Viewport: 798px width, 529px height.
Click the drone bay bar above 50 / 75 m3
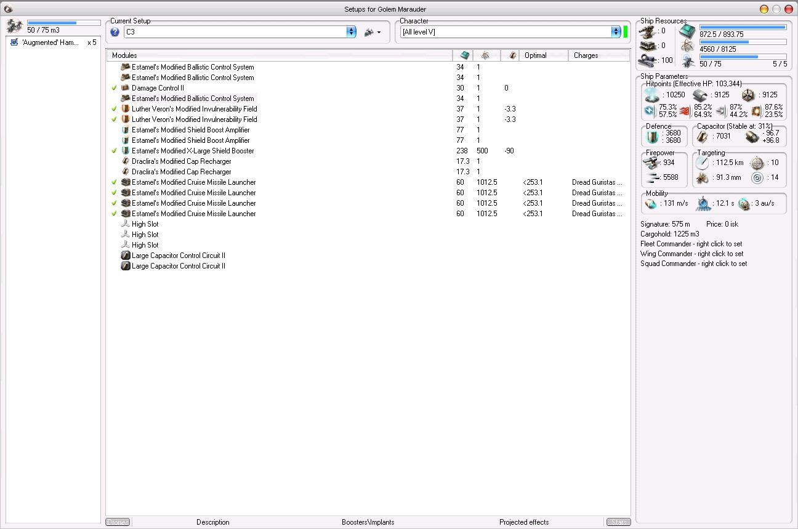64,23
